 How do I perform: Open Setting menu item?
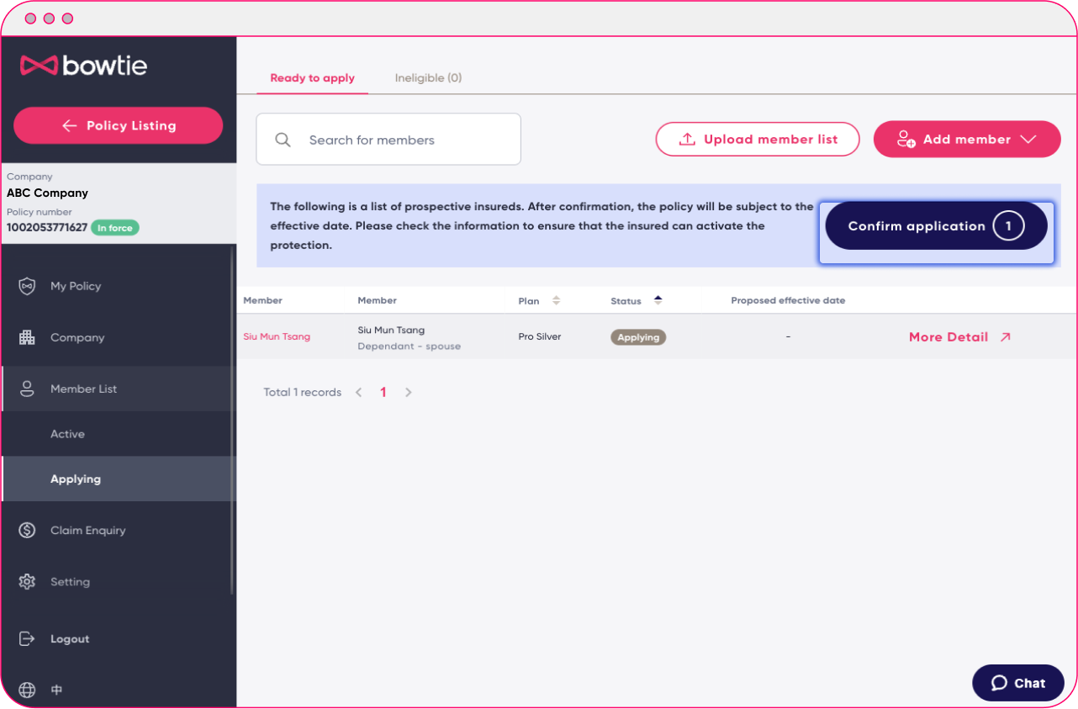point(118,581)
